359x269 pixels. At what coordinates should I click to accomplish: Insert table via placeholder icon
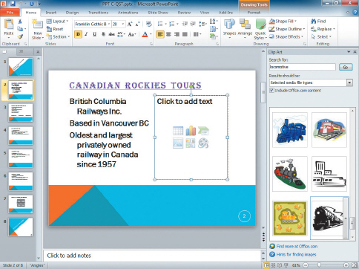coord(178,131)
